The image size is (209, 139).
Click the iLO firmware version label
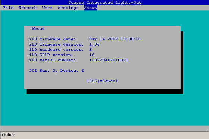tap(56, 44)
